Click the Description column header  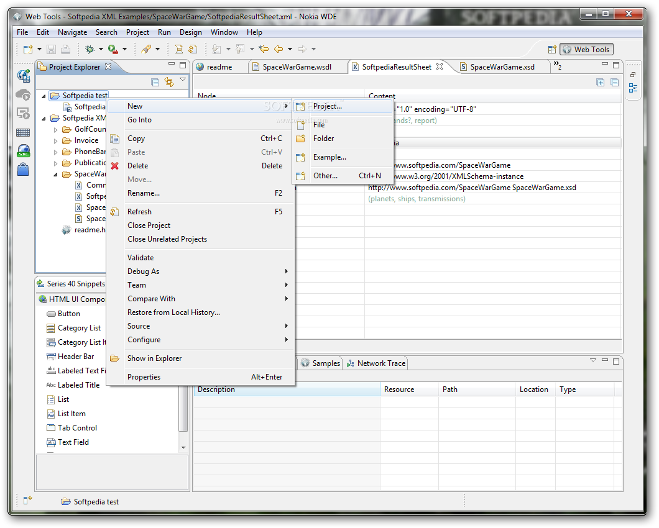coord(287,389)
